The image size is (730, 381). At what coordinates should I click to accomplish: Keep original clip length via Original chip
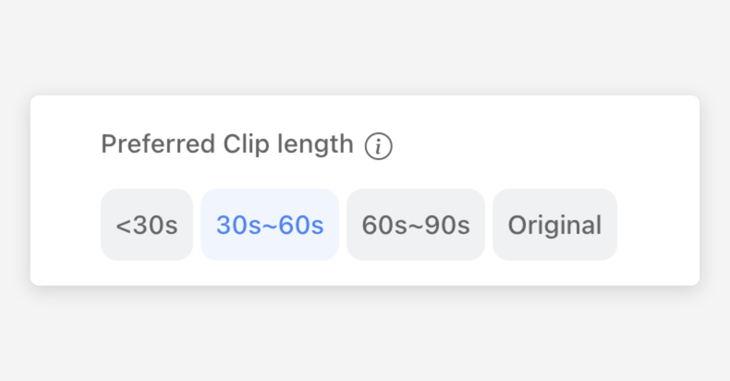pyautogui.click(x=554, y=225)
